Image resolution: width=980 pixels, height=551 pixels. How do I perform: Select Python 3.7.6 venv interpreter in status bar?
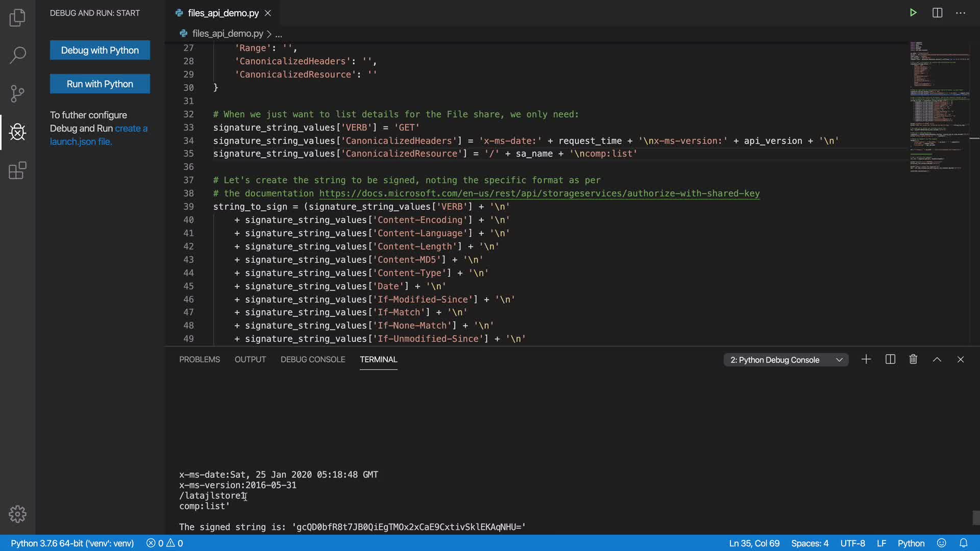[72, 543]
